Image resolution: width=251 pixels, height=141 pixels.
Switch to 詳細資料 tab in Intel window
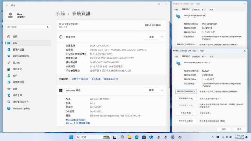(x=196, y=10)
